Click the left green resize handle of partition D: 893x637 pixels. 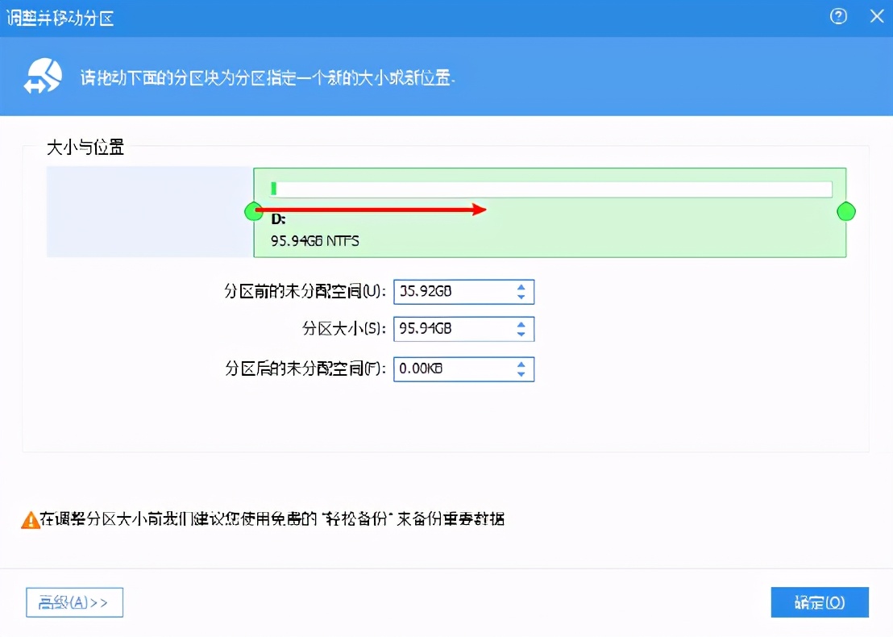coord(254,211)
